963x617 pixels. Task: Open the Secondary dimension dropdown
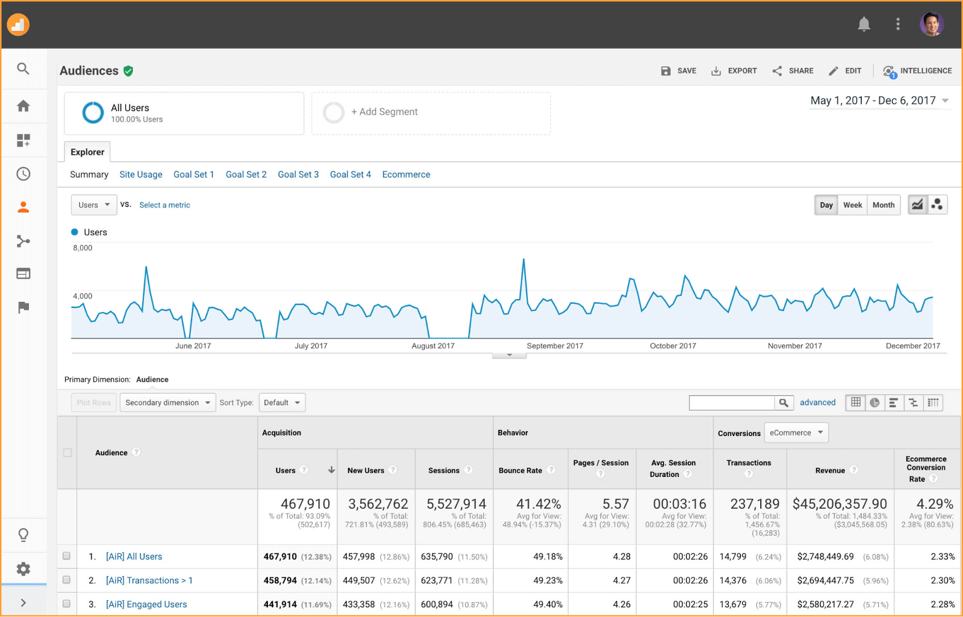[167, 402]
